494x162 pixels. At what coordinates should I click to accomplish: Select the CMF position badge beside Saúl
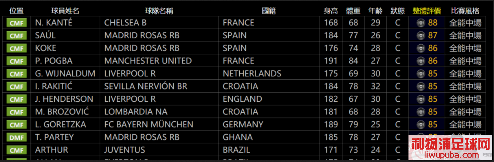tap(17, 36)
